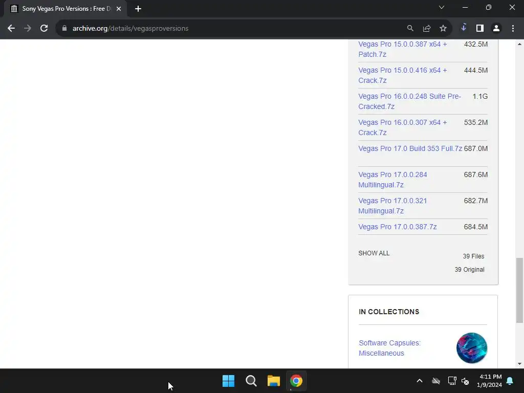Click the address bar URL

click(x=130, y=29)
